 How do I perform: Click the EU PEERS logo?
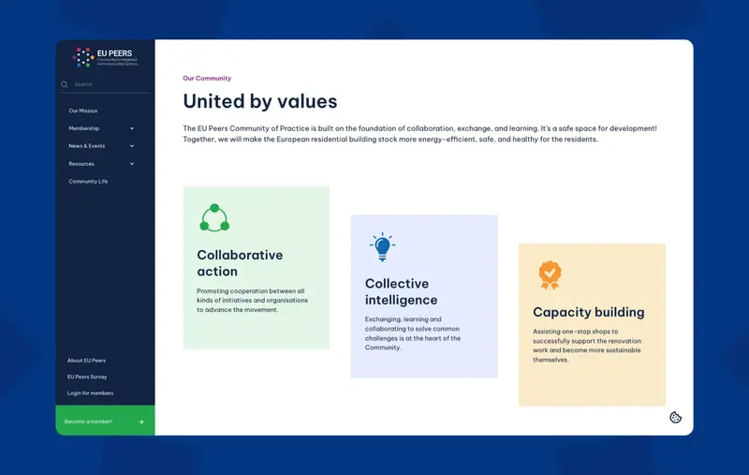105,57
